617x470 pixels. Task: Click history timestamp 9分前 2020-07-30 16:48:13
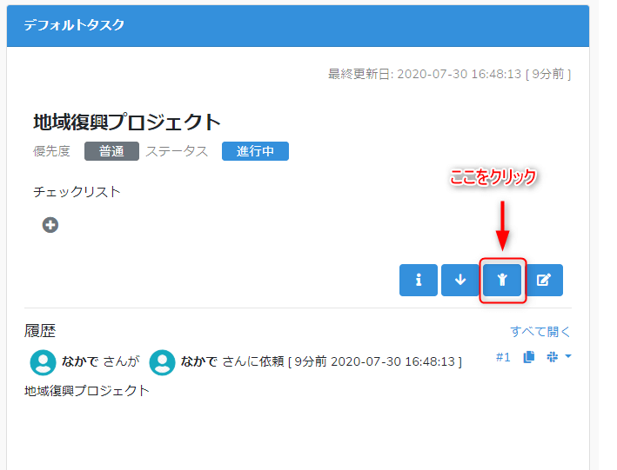point(374,361)
